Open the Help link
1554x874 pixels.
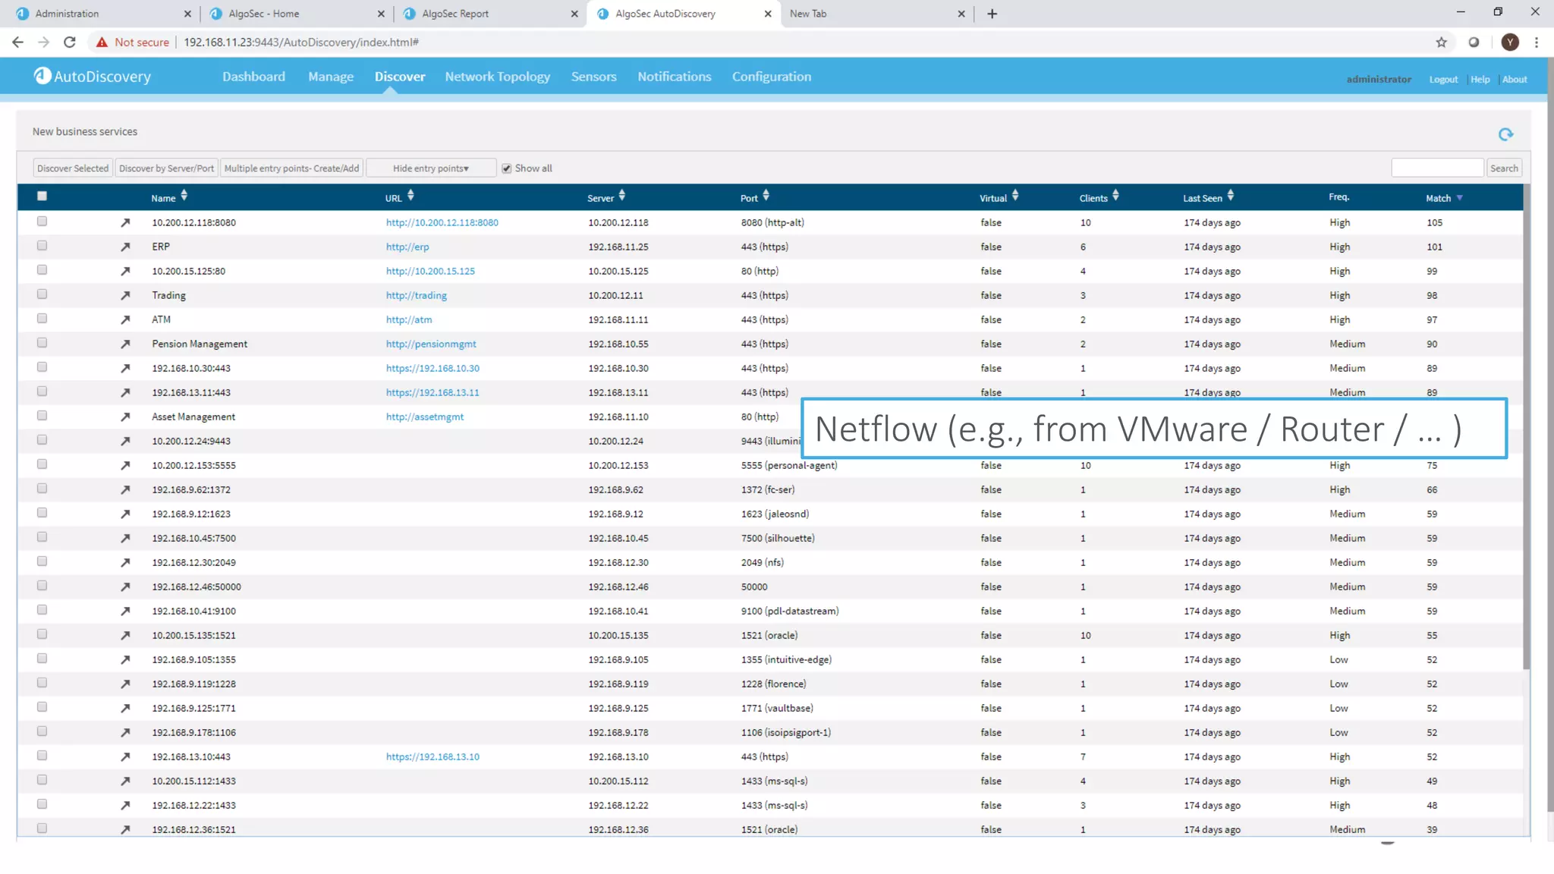[1480, 79]
